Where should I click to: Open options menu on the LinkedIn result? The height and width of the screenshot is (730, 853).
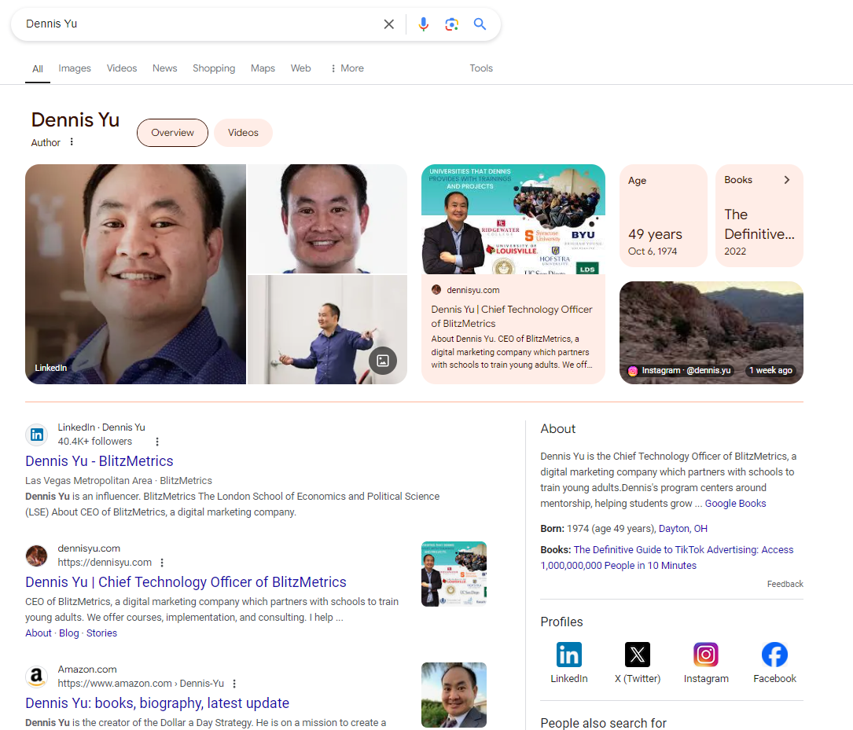coord(156,442)
